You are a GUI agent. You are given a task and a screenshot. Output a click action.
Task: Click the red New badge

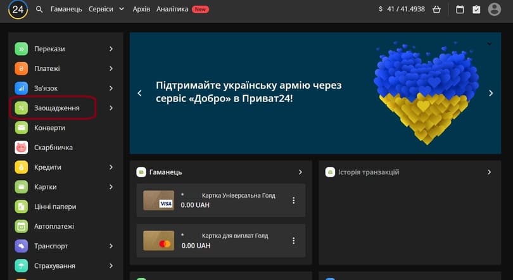(200, 10)
